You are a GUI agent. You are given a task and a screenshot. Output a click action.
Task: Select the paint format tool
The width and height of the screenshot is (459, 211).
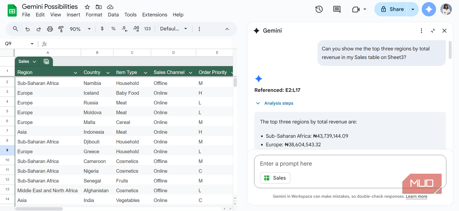(61, 29)
